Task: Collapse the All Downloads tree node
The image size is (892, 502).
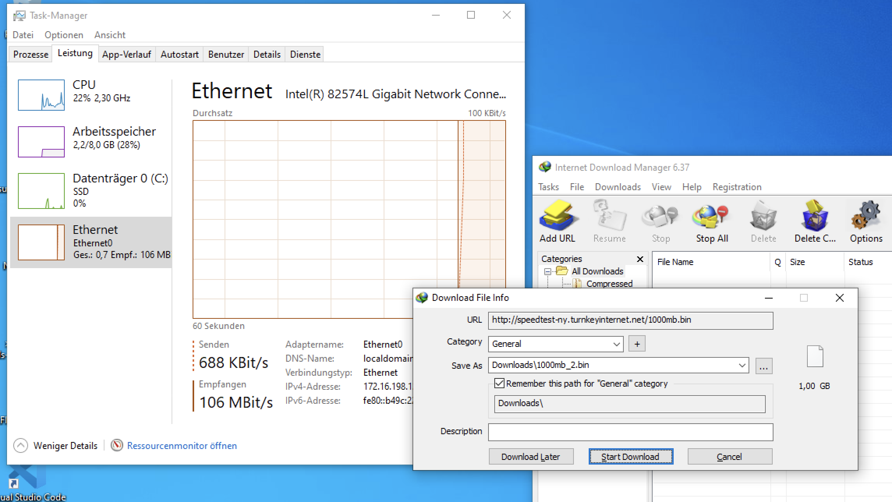Action: 547,272
